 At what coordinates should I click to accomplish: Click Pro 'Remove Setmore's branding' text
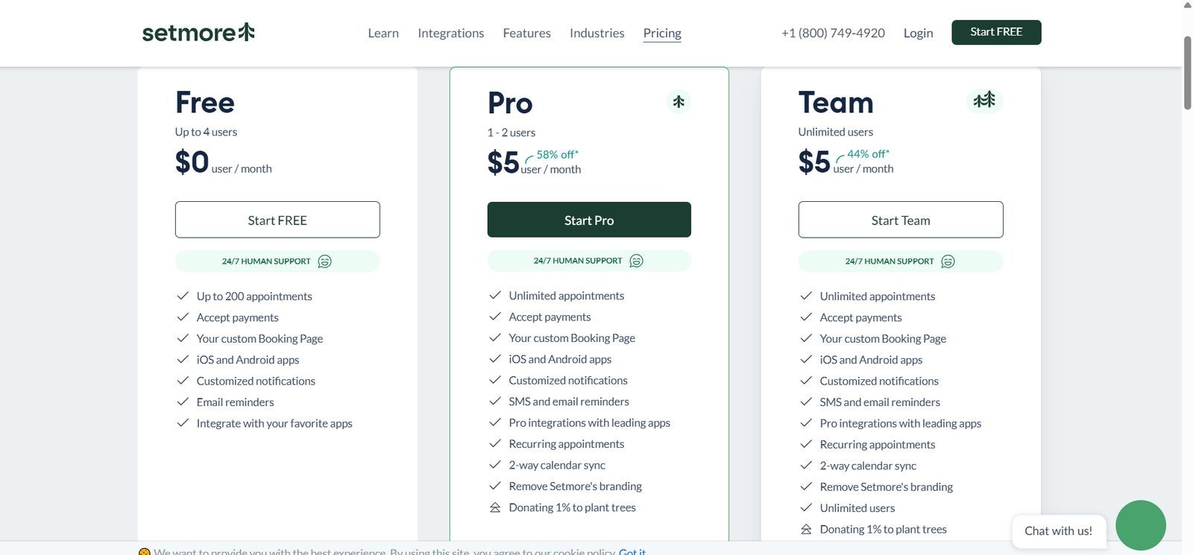575,486
